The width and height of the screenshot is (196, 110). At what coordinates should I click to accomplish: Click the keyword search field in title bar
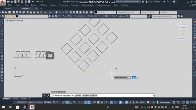128,2
